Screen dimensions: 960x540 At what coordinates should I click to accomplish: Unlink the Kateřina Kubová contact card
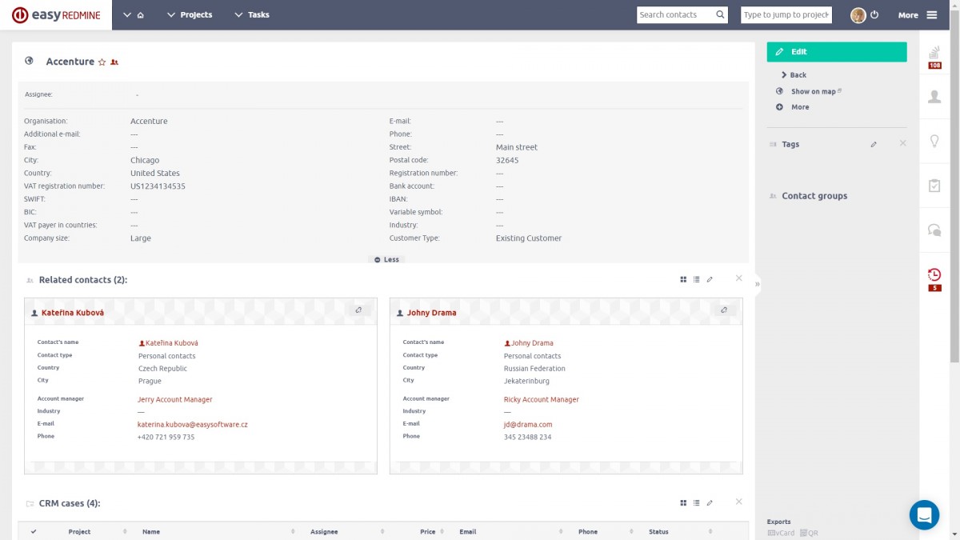tap(358, 310)
